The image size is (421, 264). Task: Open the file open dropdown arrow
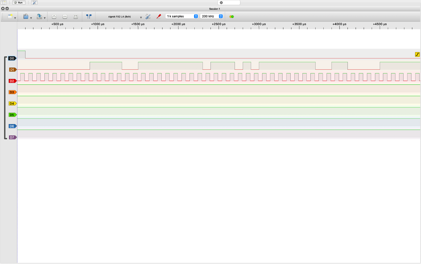click(31, 18)
